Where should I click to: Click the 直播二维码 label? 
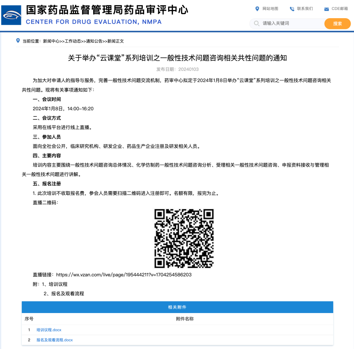point(45,203)
